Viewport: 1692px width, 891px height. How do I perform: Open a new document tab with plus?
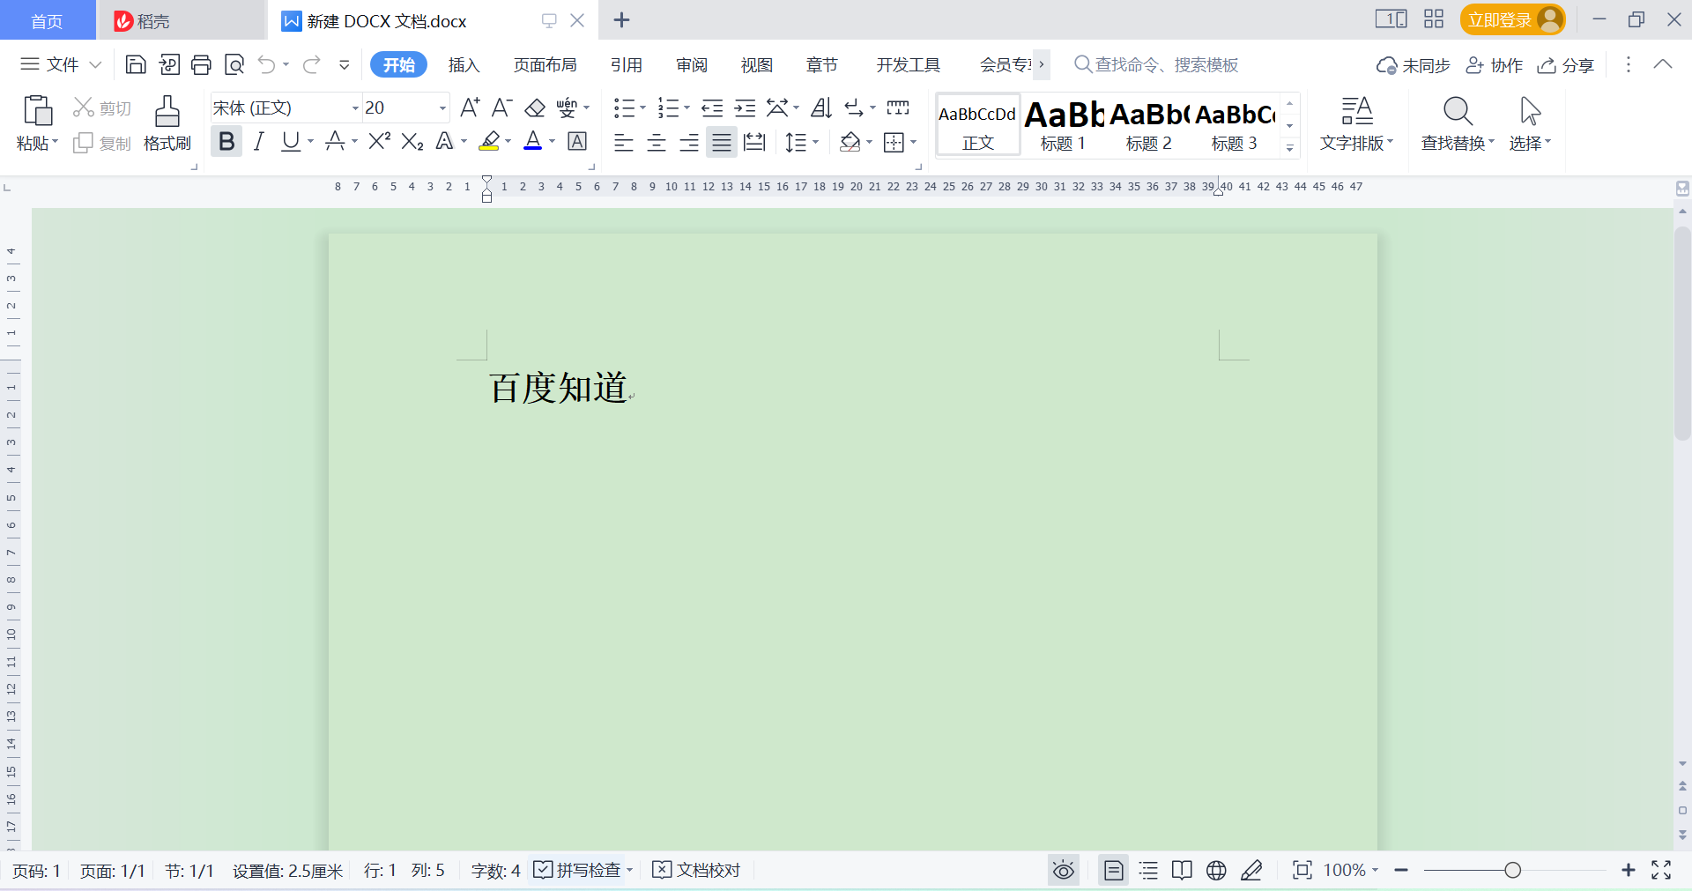pos(621,19)
